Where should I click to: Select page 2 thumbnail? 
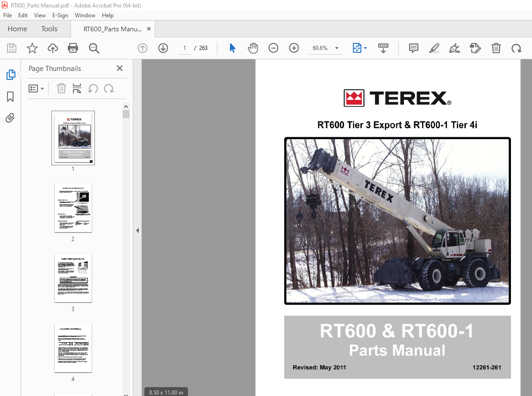pyautogui.click(x=73, y=208)
